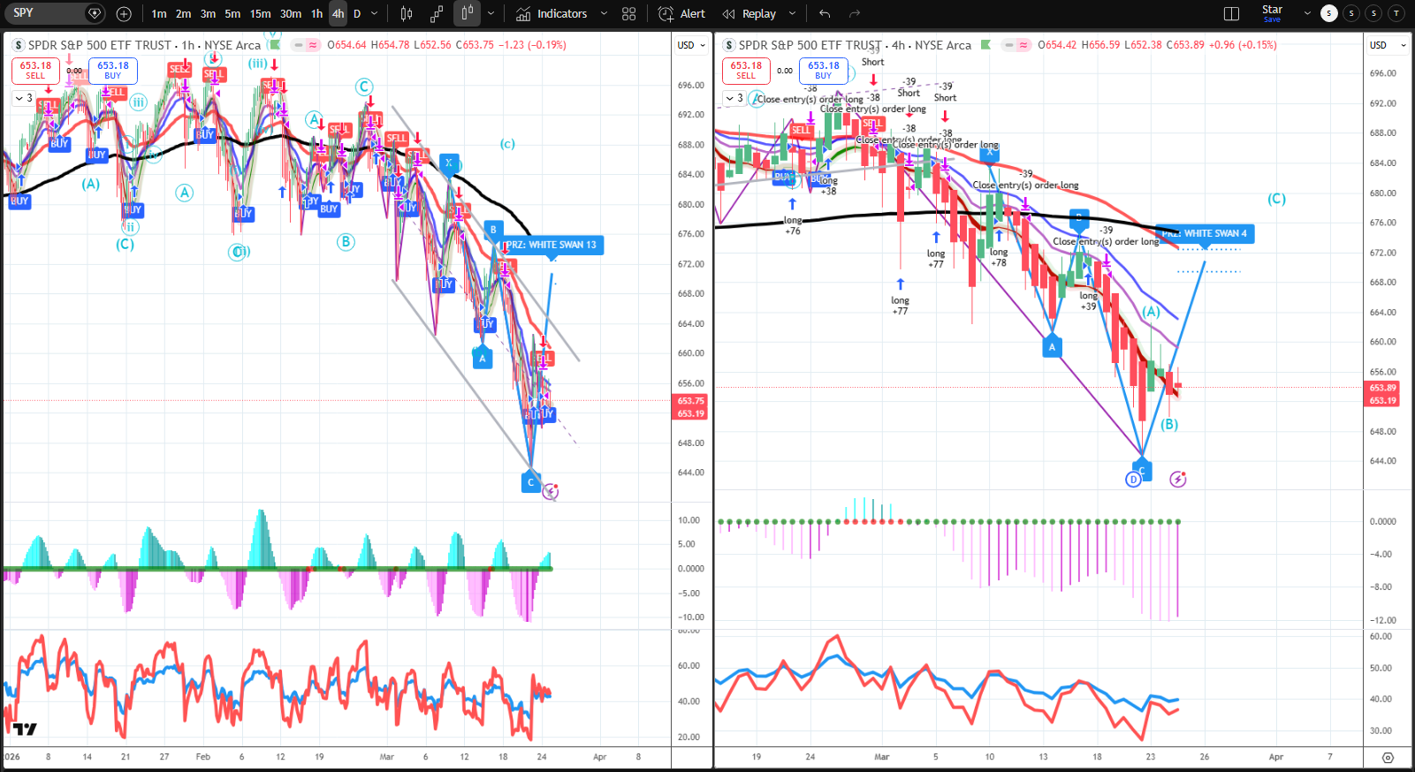Click 653.18 BUY button on 1h chart
1415x772 pixels.
(x=112, y=71)
